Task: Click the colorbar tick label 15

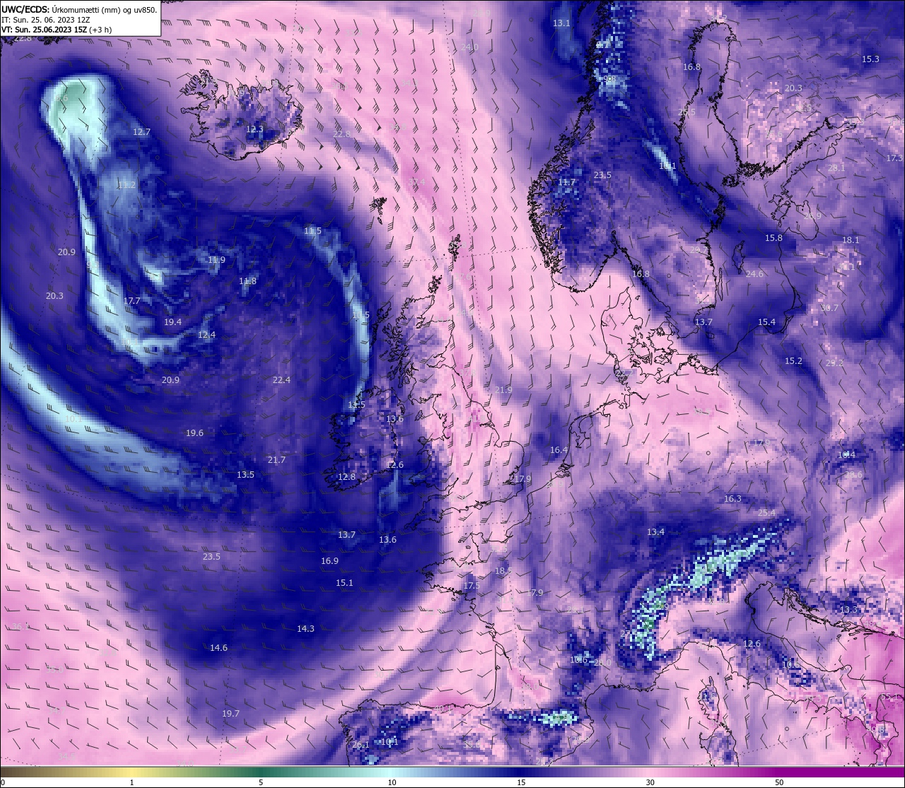Action: tap(521, 782)
